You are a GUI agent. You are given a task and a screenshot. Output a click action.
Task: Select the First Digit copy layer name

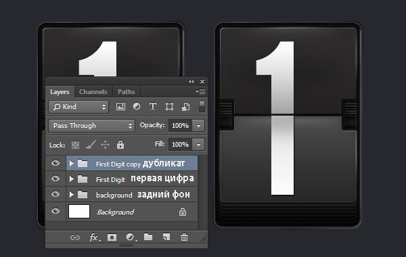tap(118, 164)
